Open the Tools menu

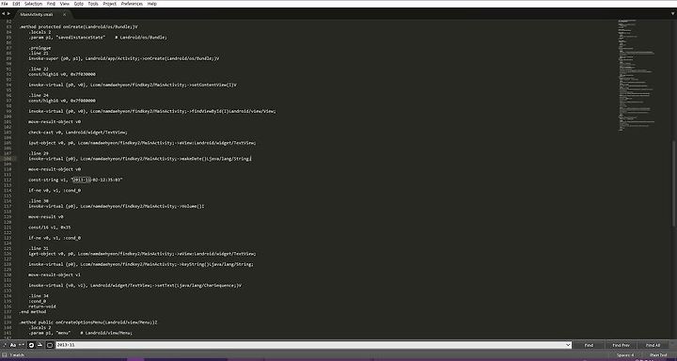click(93, 4)
